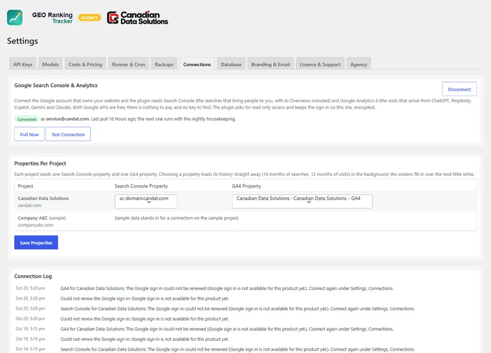Click Oct 19 Search Console renewal log entry
The height and width of the screenshot is (353, 491).
point(238,349)
